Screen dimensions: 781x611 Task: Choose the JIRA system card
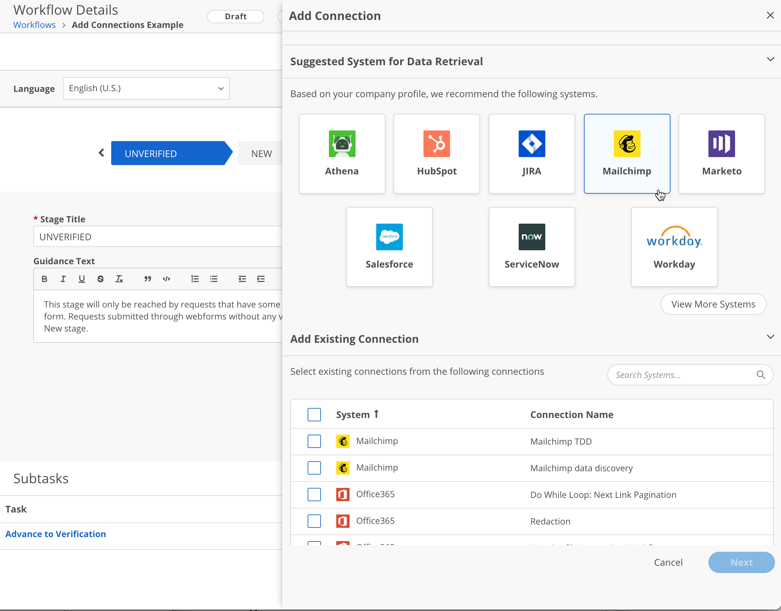coord(532,154)
